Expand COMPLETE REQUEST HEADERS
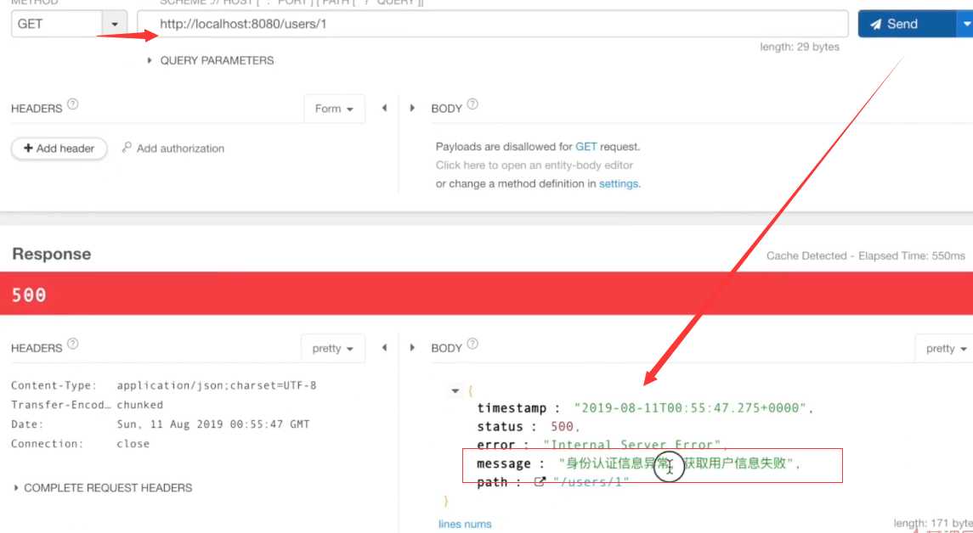 pyautogui.click(x=102, y=488)
